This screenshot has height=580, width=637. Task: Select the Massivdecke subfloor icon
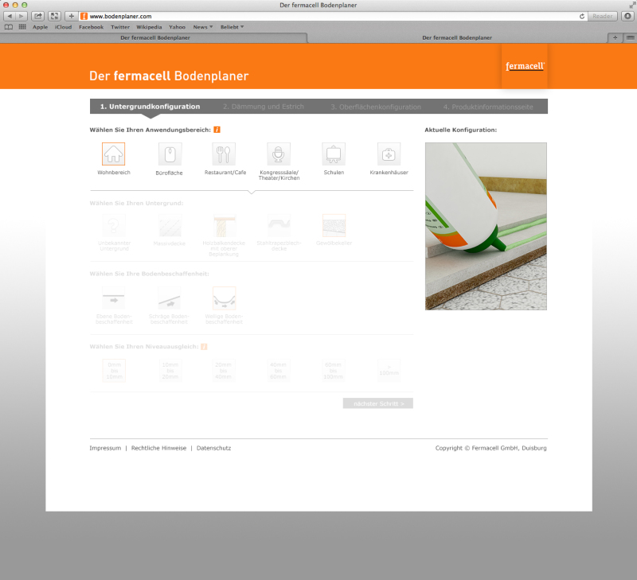(x=170, y=226)
